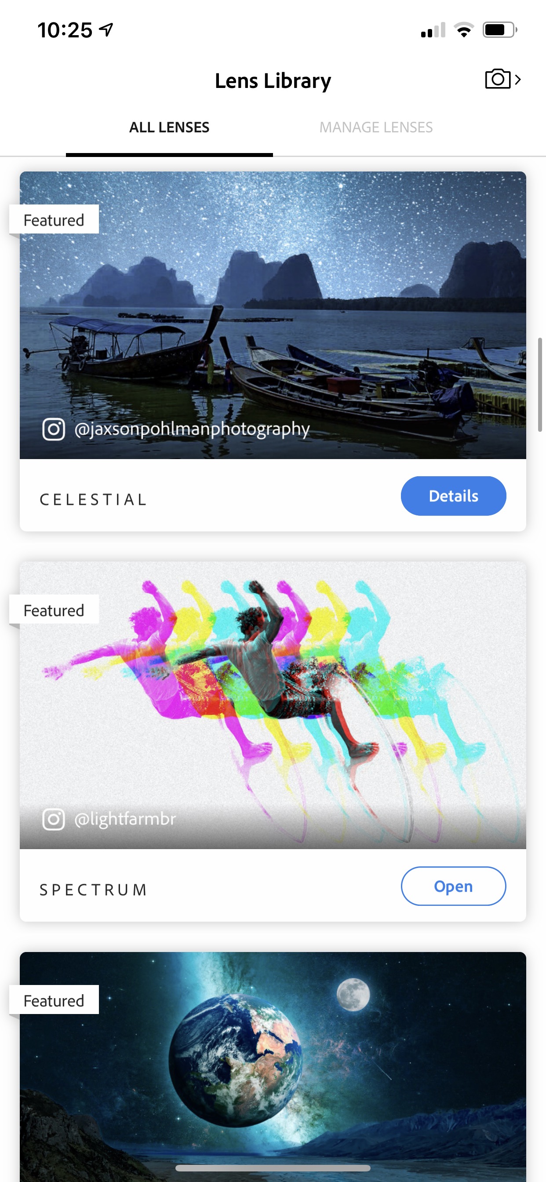Tap the battery status icon
The height and width of the screenshot is (1182, 546).
pyautogui.click(x=500, y=30)
